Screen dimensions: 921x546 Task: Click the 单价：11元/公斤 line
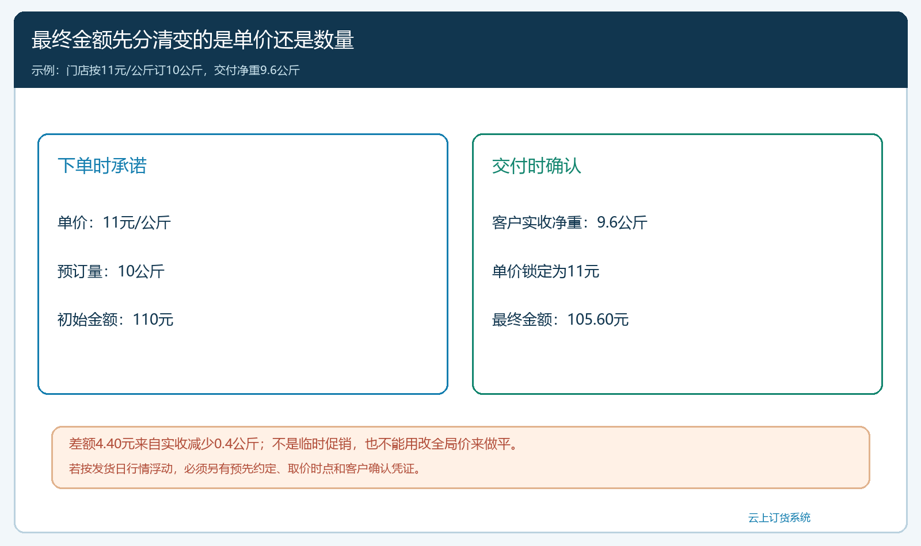click(x=114, y=222)
